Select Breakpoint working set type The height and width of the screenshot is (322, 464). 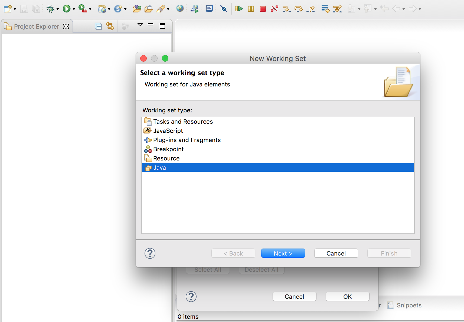[x=278, y=149]
